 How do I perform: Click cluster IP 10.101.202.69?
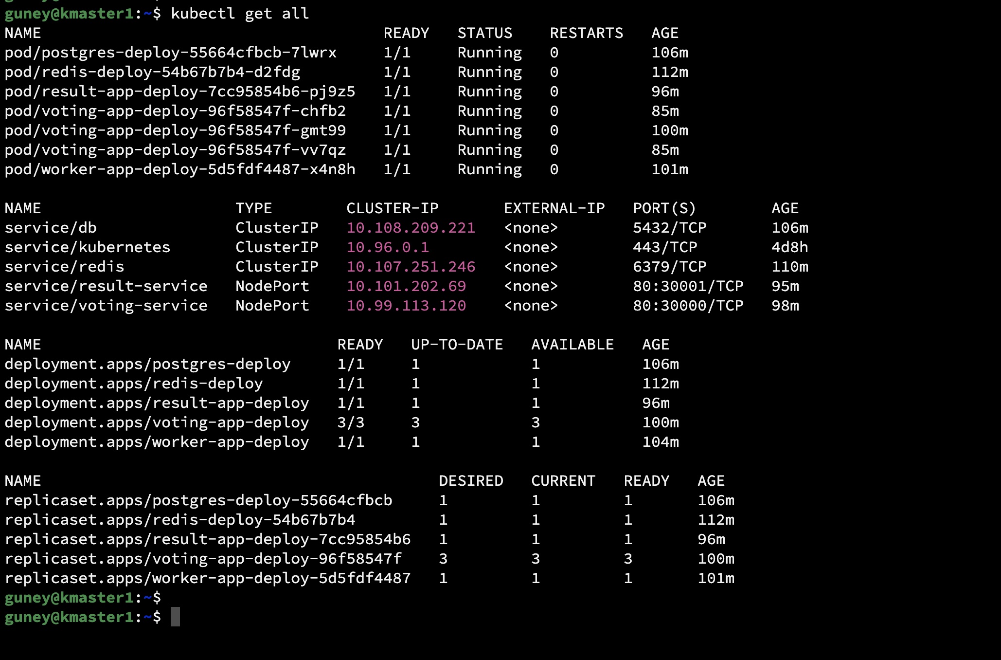pos(406,286)
